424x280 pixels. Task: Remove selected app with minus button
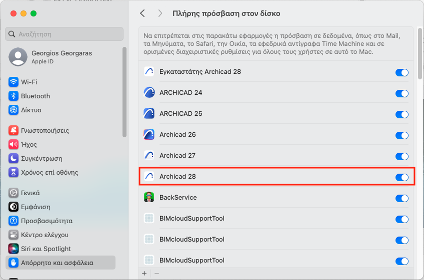coord(156,274)
